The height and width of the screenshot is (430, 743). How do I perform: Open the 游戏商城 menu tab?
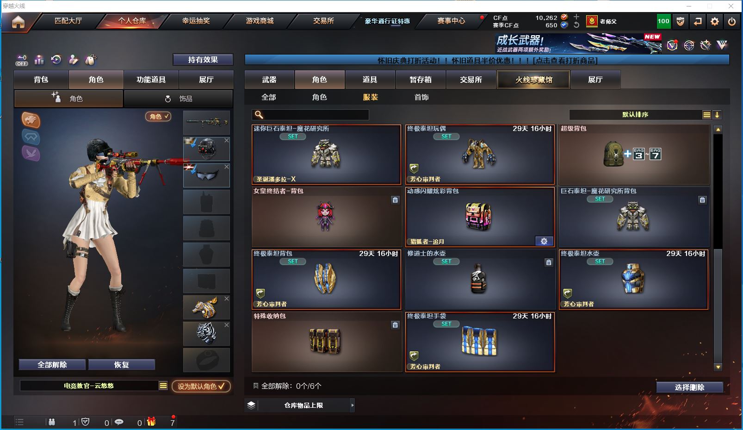coord(260,21)
